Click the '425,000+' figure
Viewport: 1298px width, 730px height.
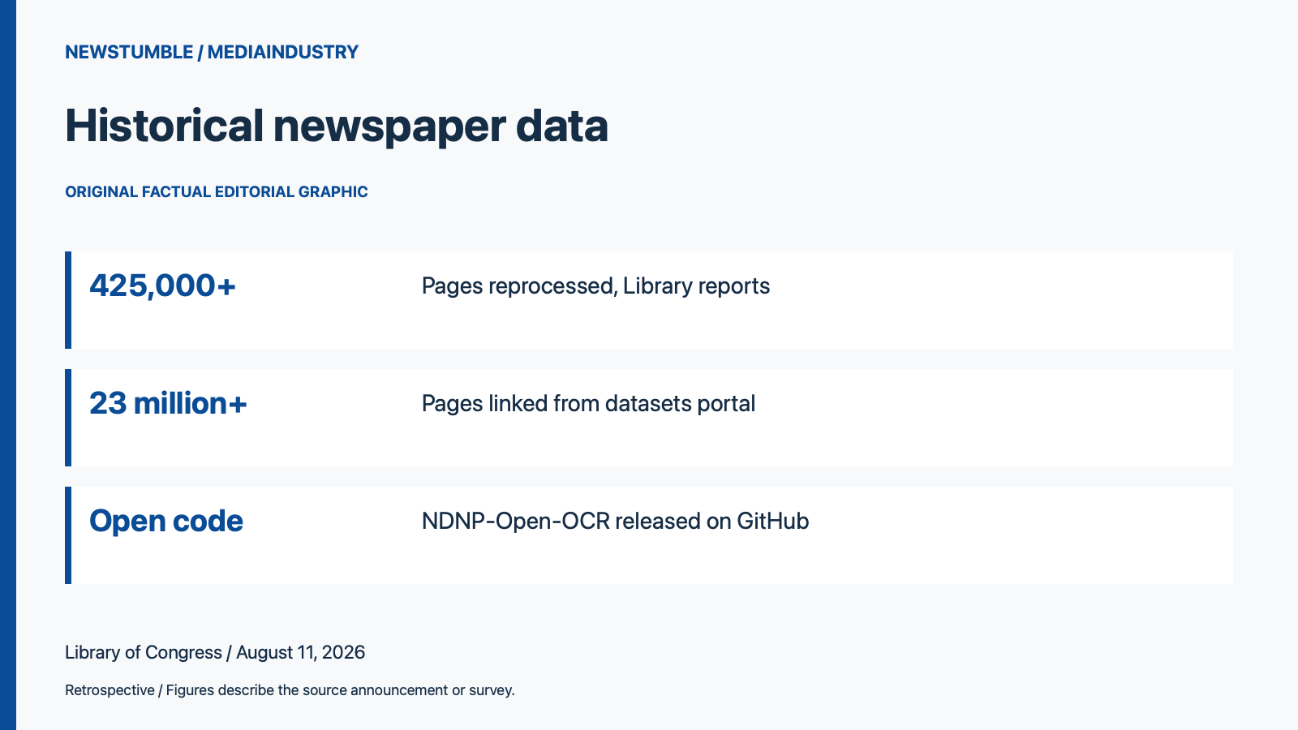(x=162, y=286)
